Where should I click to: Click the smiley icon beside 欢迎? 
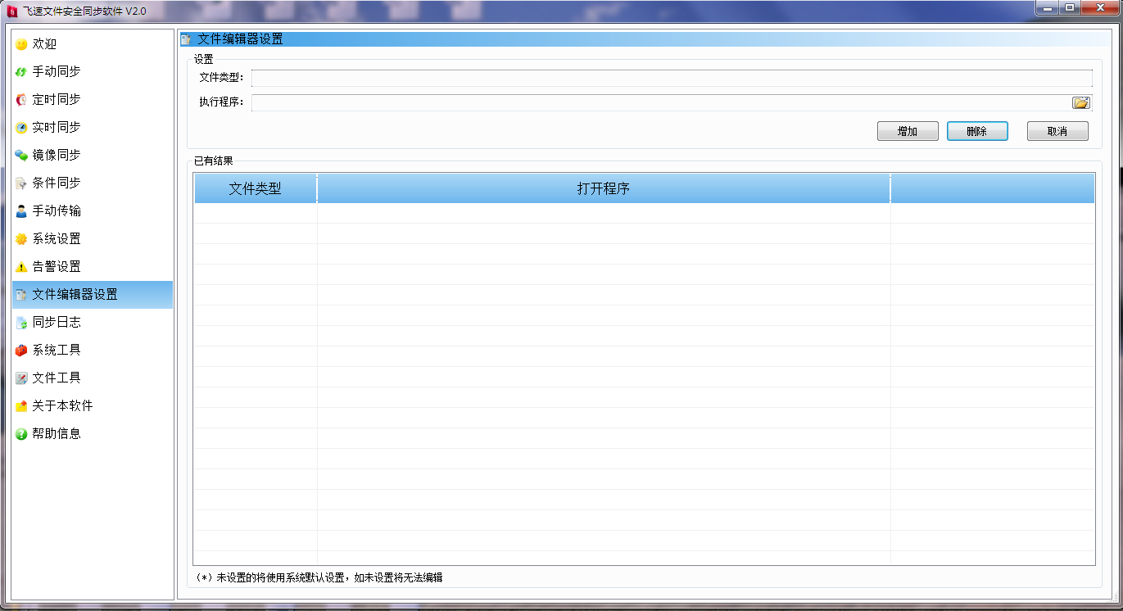click(21, 44)
